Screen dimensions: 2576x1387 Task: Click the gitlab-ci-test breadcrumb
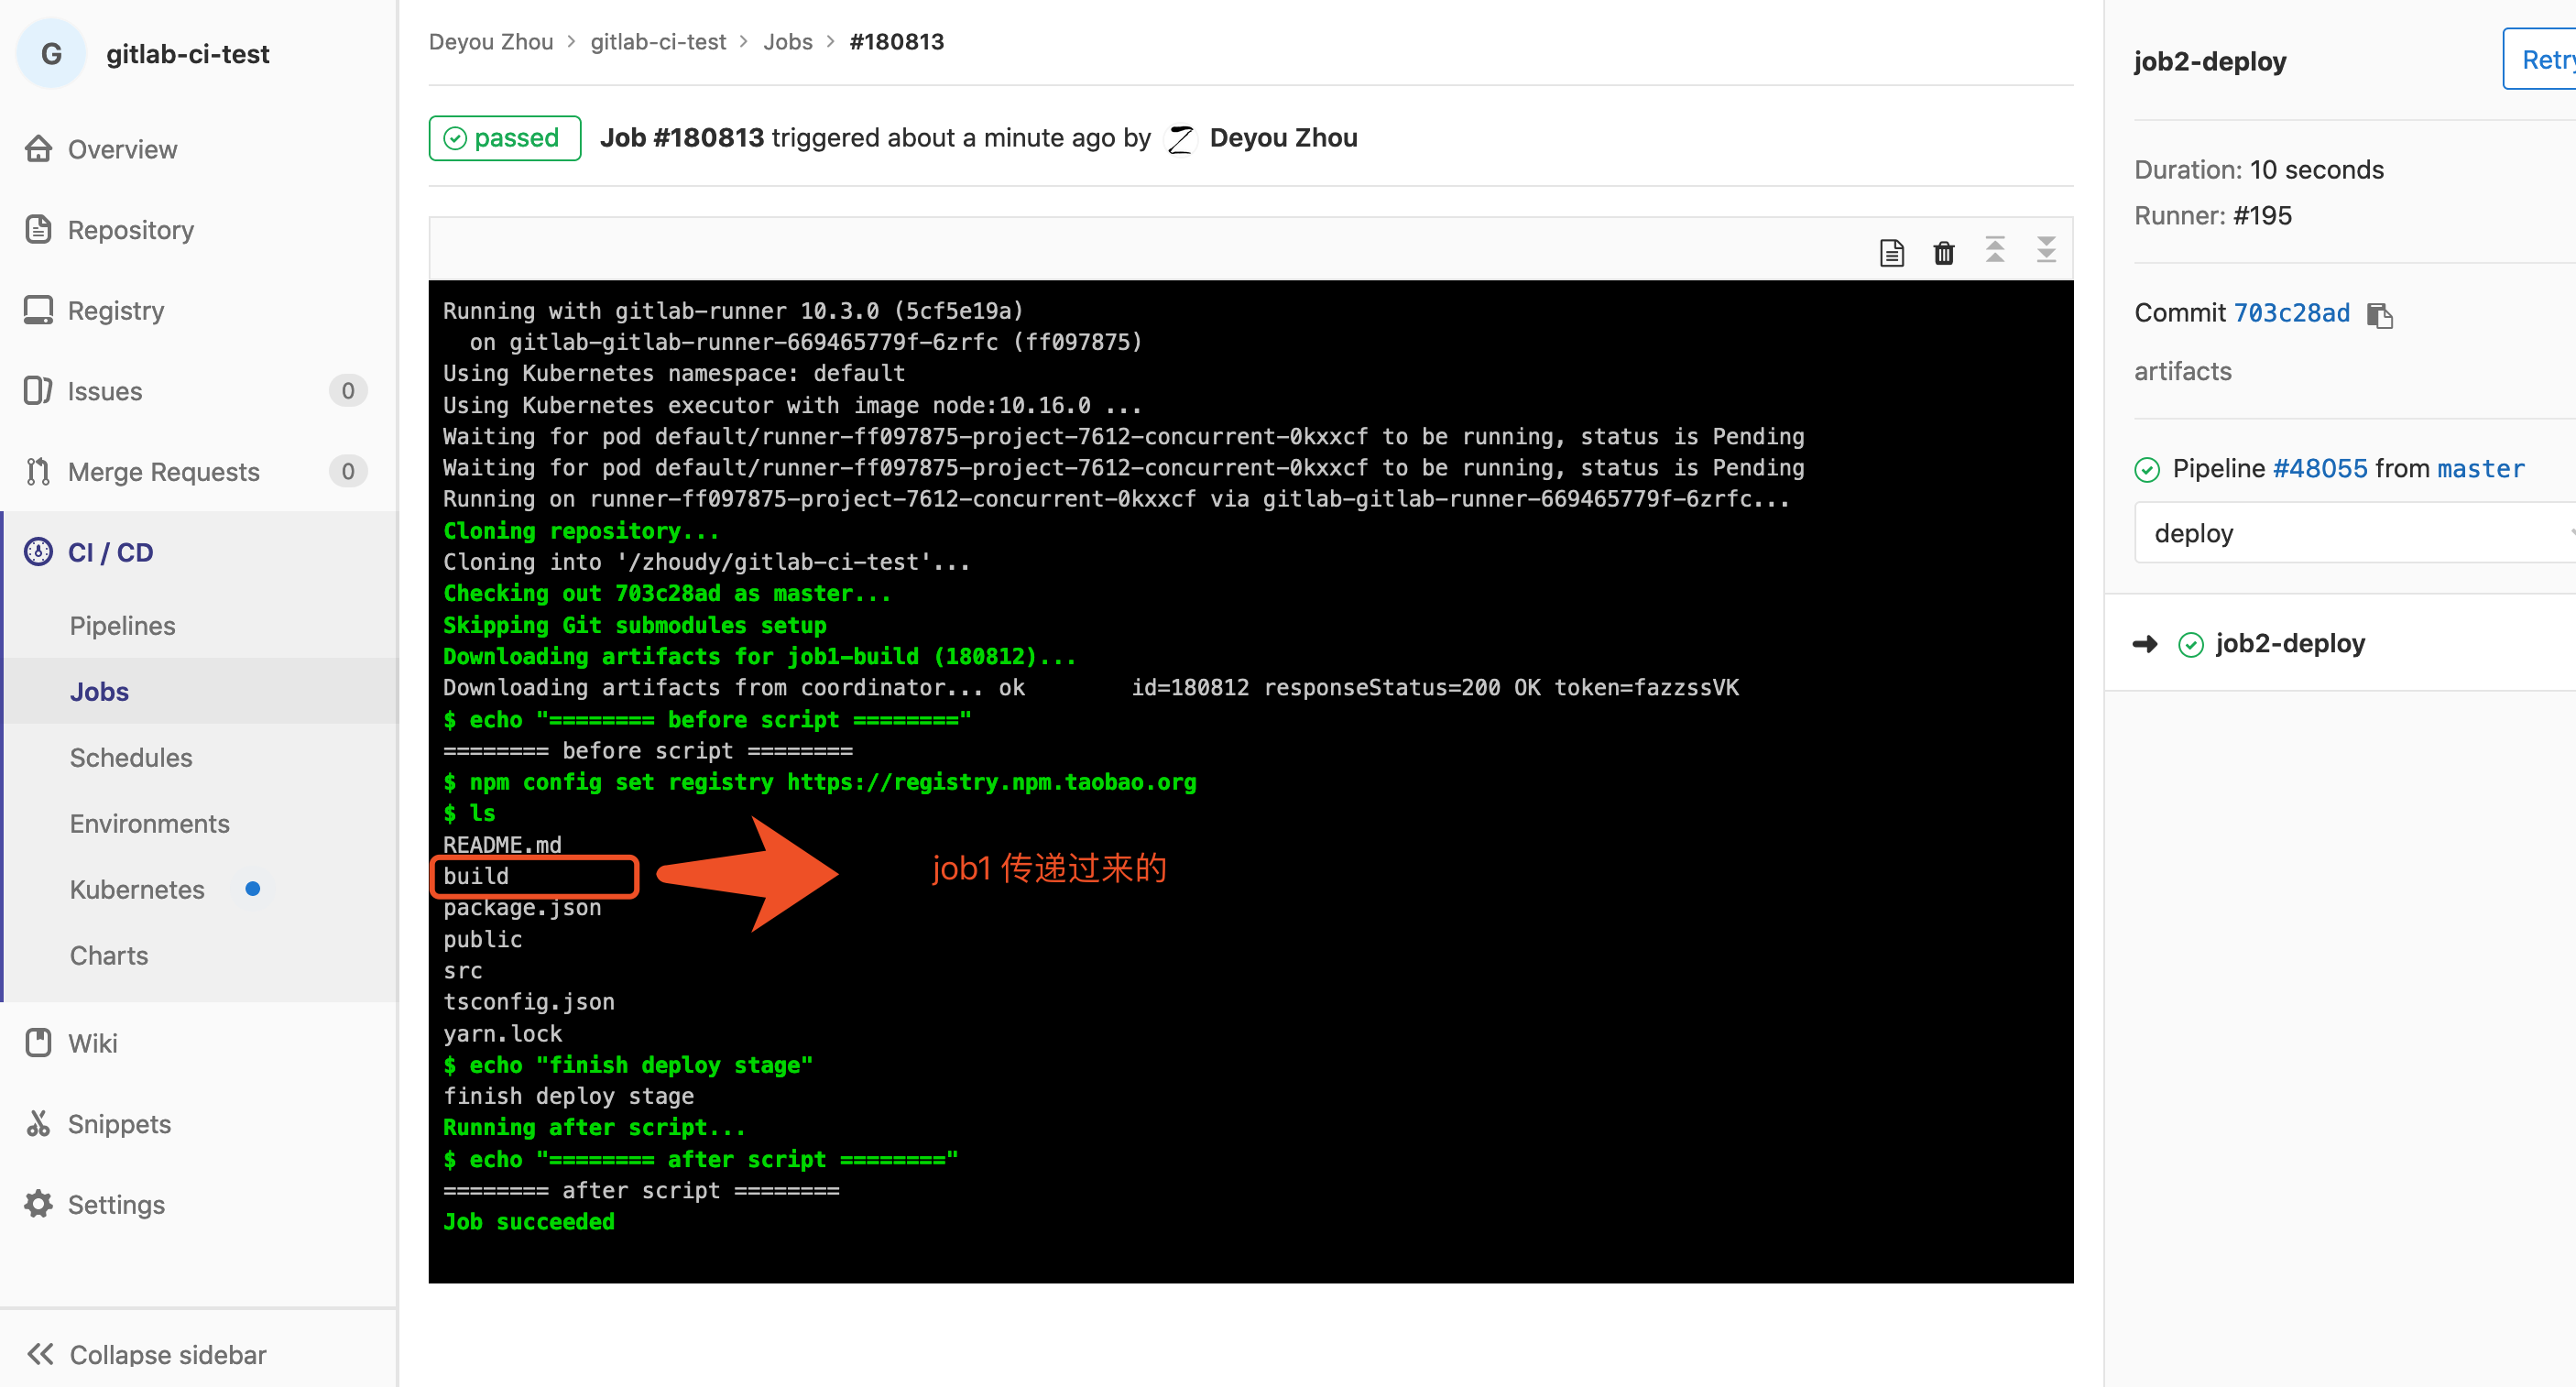coord(657,42)
